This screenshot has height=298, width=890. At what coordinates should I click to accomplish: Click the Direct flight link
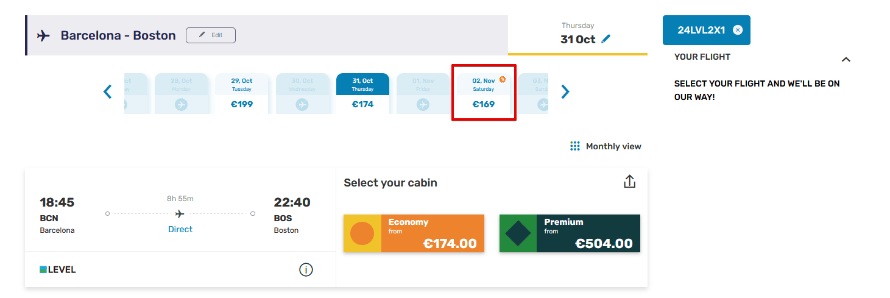tap(180, 230)
